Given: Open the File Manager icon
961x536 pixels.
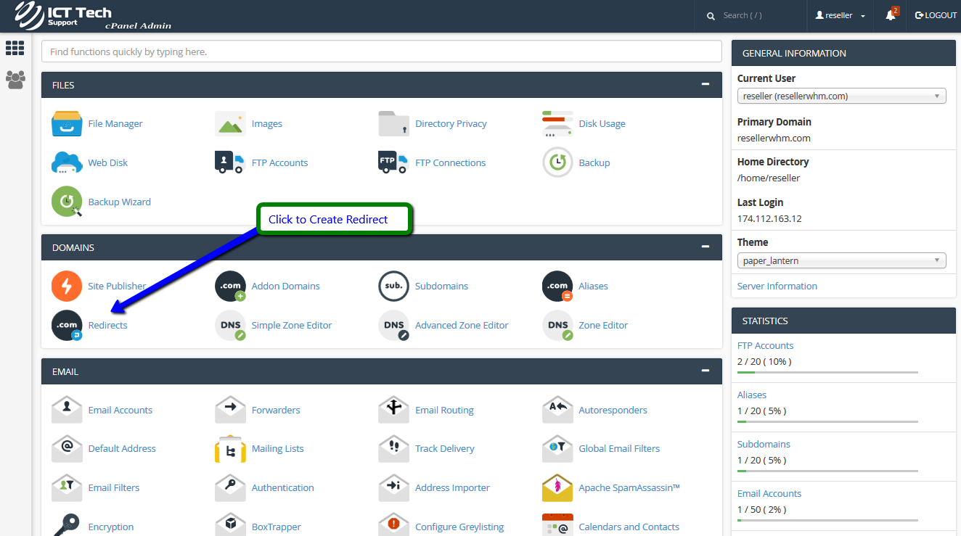Looking at the screenshot, I should (x=67, y=124).
